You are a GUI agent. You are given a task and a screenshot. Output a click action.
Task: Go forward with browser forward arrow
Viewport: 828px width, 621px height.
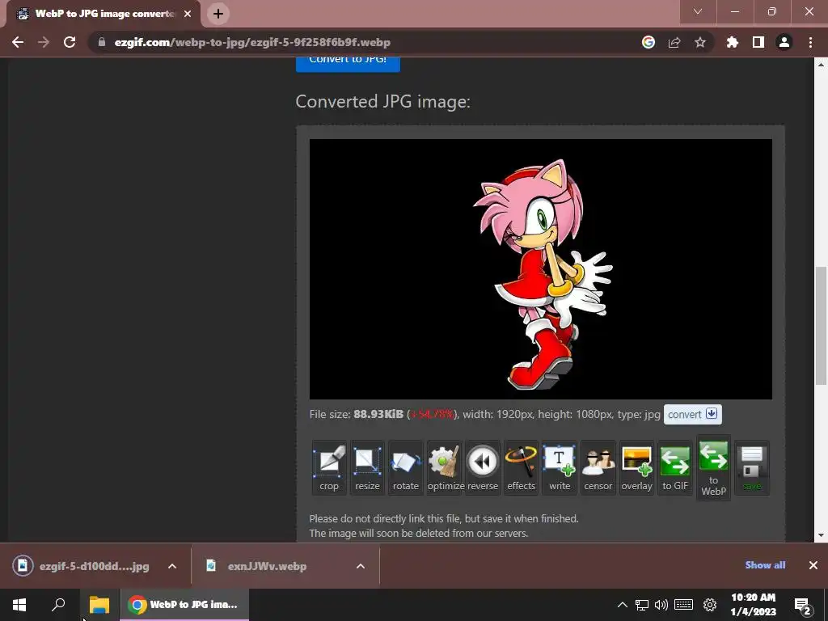click(x=44, y=42)
